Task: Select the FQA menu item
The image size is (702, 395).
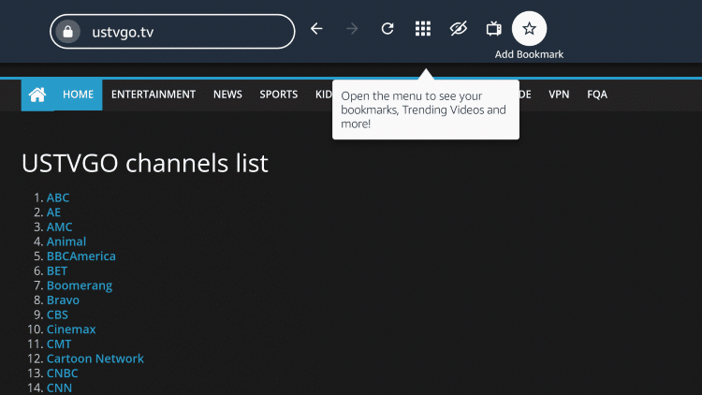Action: [x=597, y=95]
